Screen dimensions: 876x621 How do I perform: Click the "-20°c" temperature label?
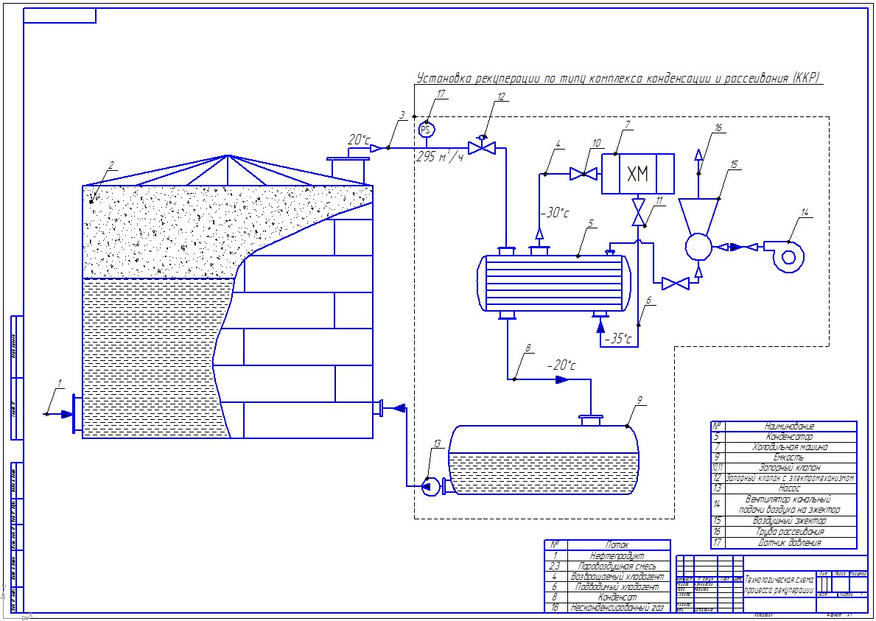pyautogui.click(x=561, y=365)
